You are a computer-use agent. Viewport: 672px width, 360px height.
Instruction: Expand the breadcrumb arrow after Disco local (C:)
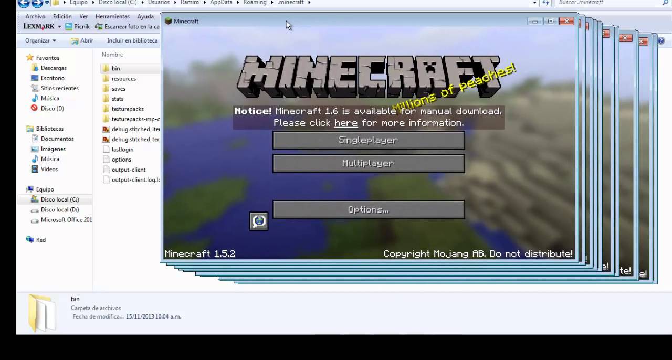(142, 3)
